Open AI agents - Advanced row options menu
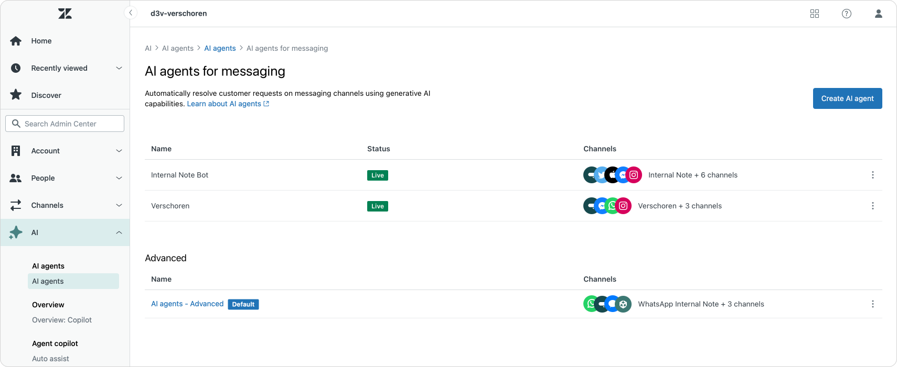 872,304
